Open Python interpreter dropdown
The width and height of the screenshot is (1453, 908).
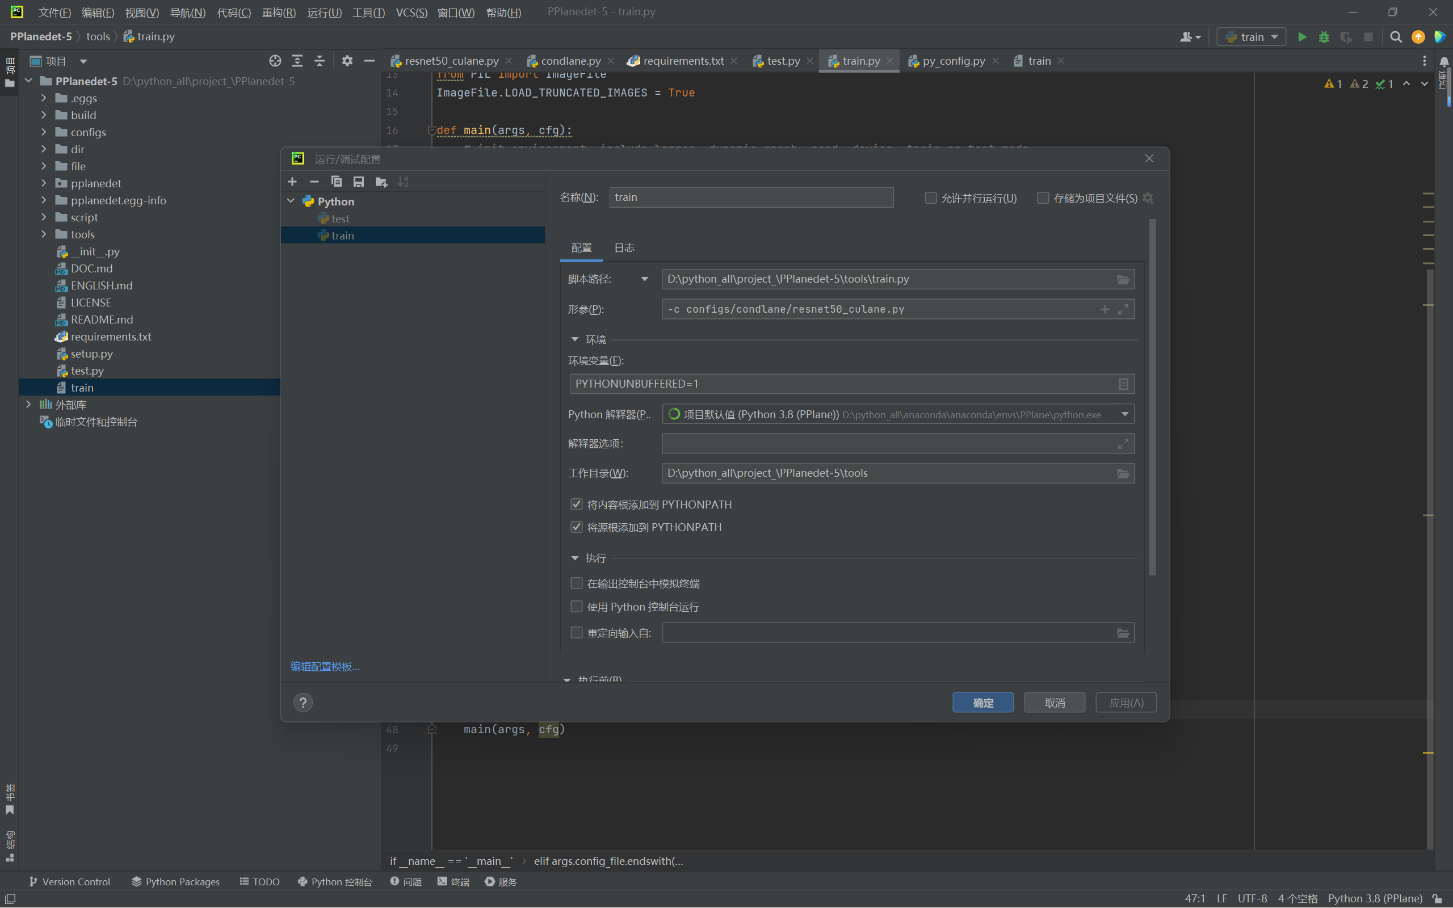click(1124, 414)
